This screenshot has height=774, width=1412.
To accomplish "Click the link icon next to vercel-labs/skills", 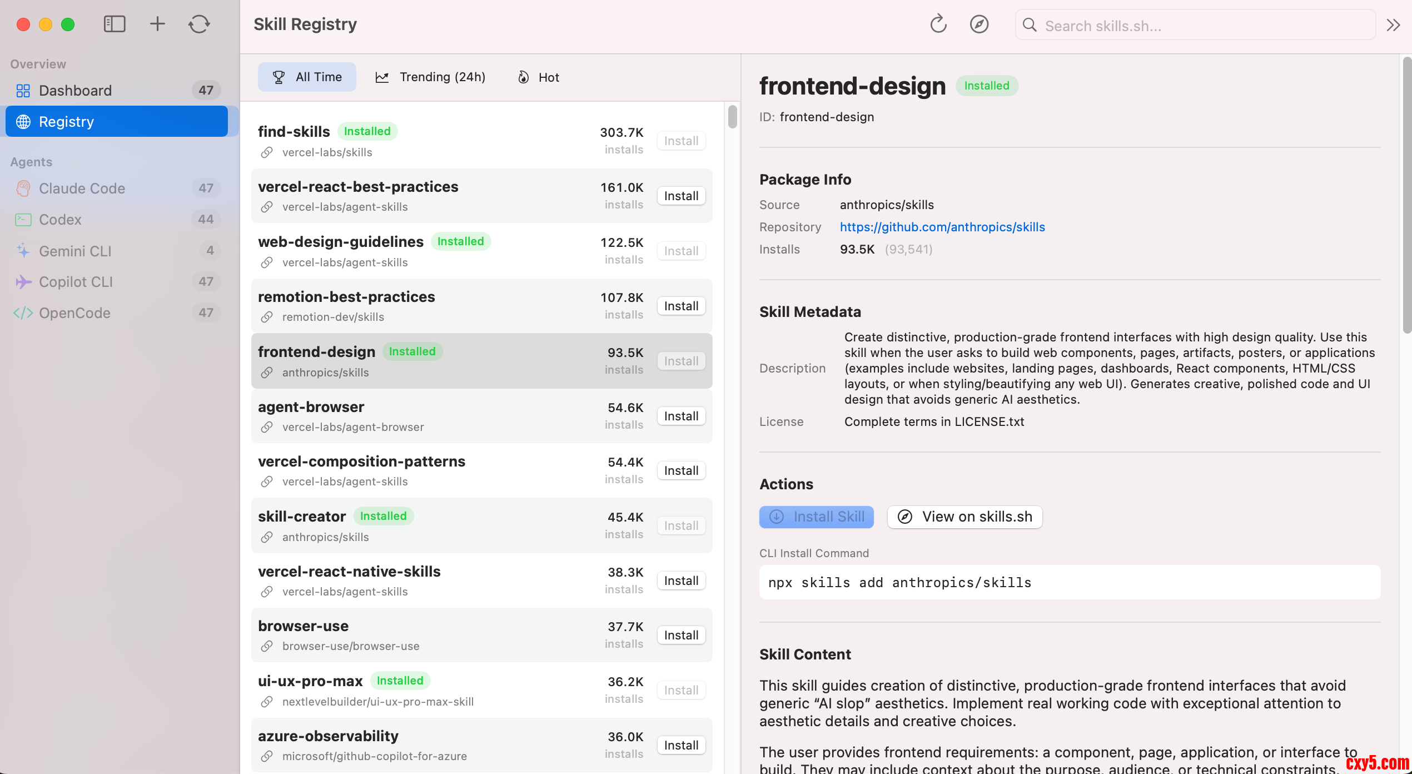I will (267, 152).
